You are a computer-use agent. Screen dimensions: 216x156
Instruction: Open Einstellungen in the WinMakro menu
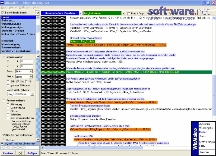click(207, 142)
